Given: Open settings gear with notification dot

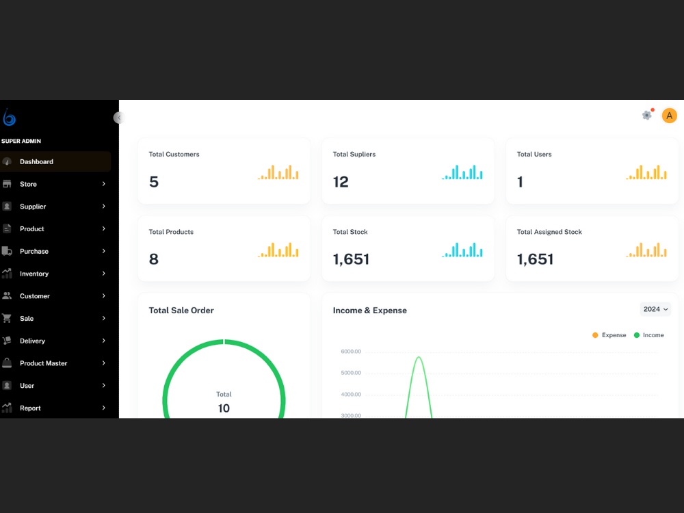Looking at the screenshot, I should click(647, 115).
